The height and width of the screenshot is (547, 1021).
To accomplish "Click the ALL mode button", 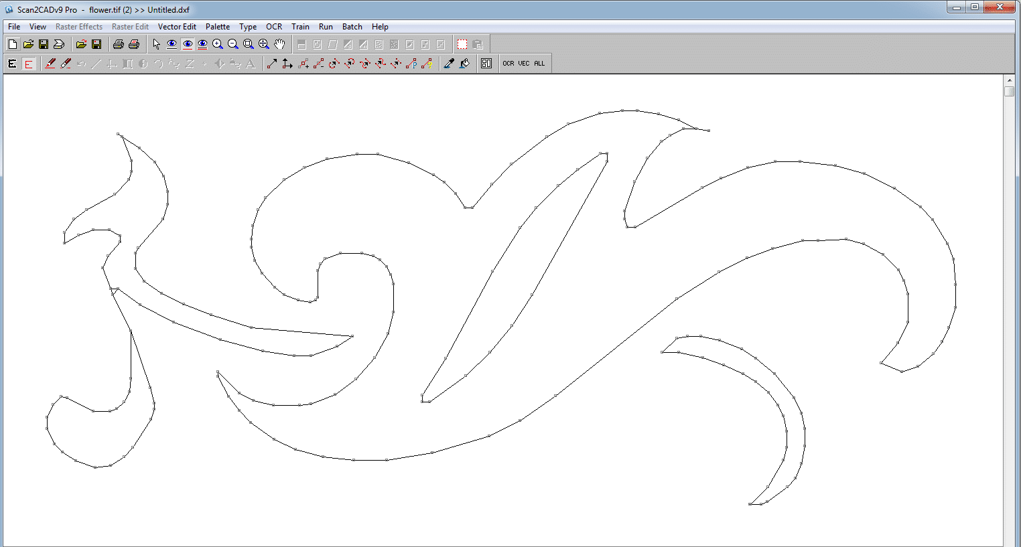I will 539,63.
